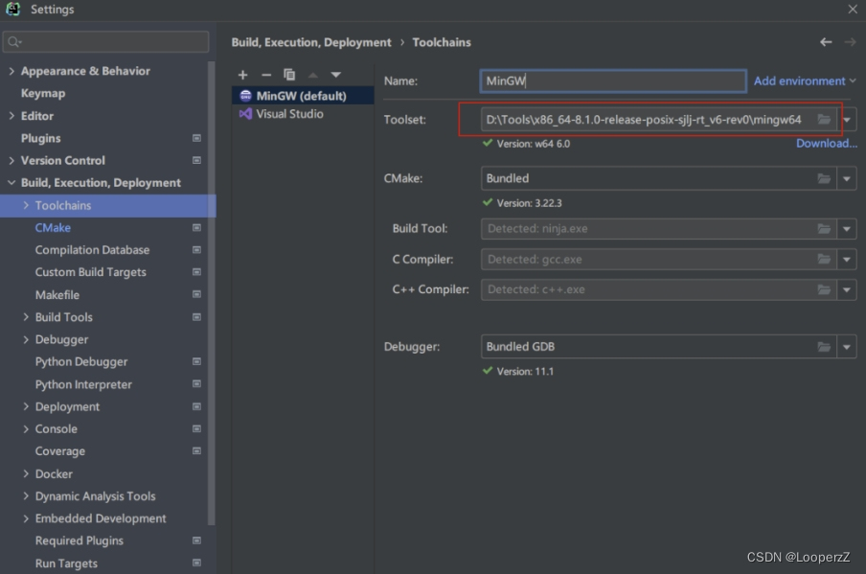The width and height of the screenshot is (866, 574).
Task: Add a new toolchain with plus icon
Action: click(x=242, y=75)
